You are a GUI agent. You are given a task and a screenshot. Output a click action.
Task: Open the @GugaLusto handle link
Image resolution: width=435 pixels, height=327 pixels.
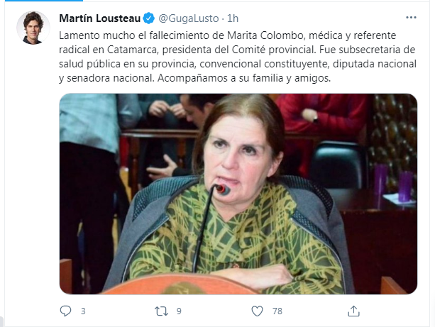[x=189, y=18]
